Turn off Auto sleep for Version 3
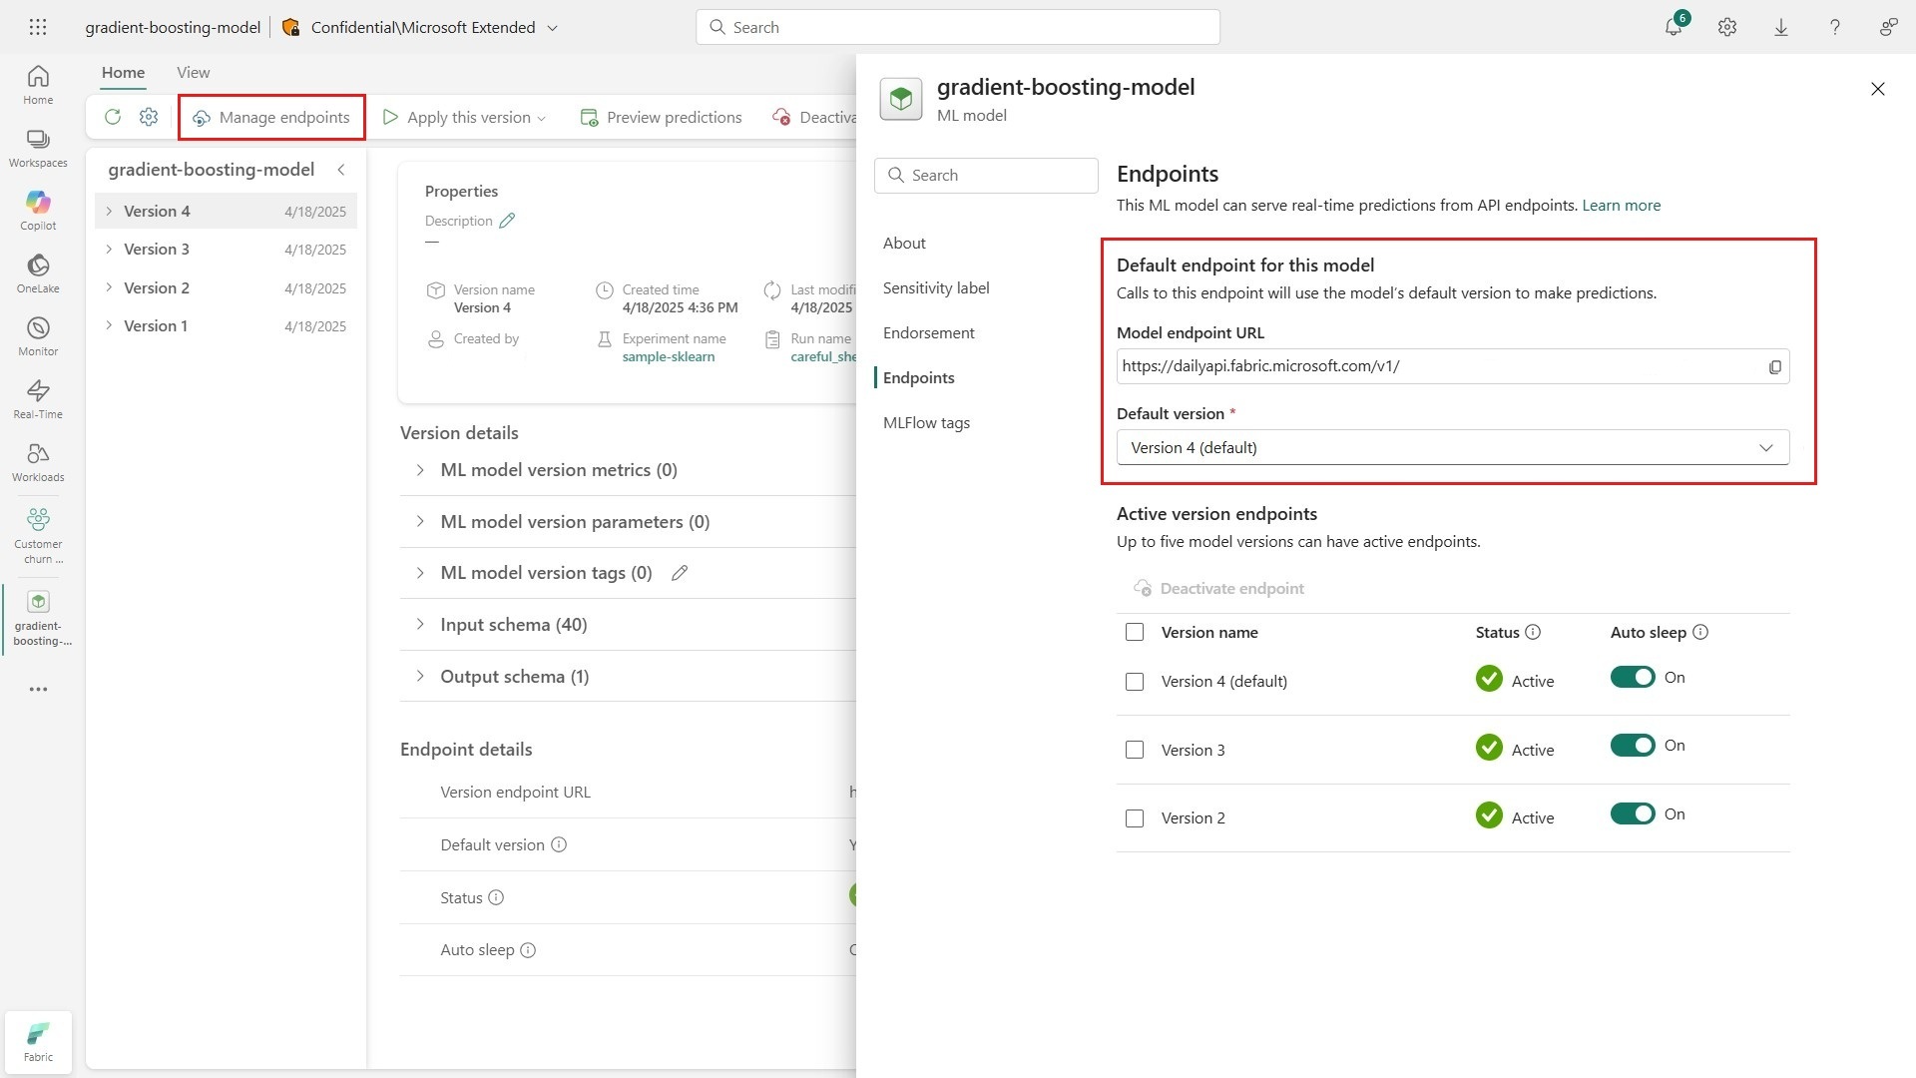The width and height of the screenshot is (1916, 1078). 1632,746
